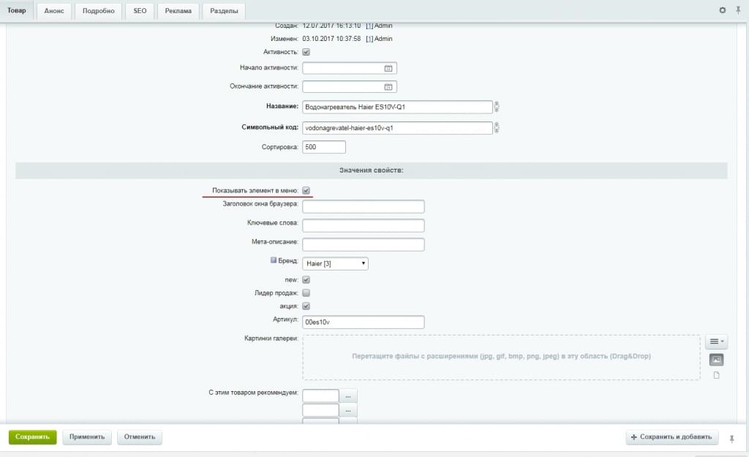Enable the Лидер продаж checkbox
This screenshot has width=749, height=457.
(x=306, y=292)
